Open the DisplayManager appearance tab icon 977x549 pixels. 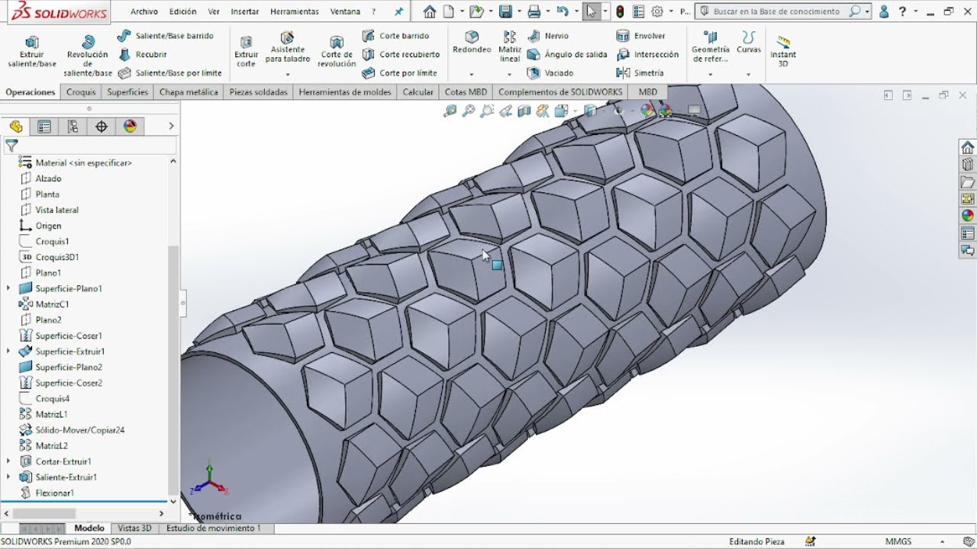130,127
